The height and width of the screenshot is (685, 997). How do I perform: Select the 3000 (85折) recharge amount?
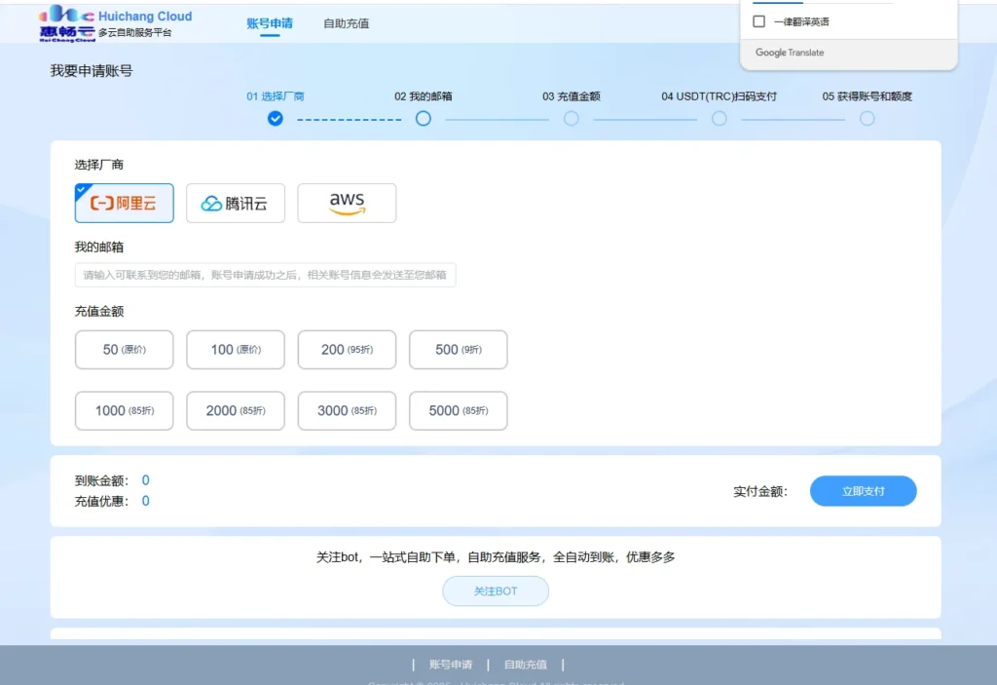347,410
